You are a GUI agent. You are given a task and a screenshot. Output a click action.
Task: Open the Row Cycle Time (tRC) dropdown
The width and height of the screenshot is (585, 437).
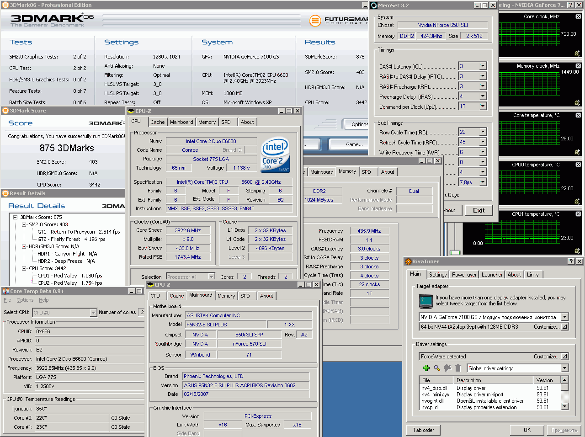tap(483, 132)
